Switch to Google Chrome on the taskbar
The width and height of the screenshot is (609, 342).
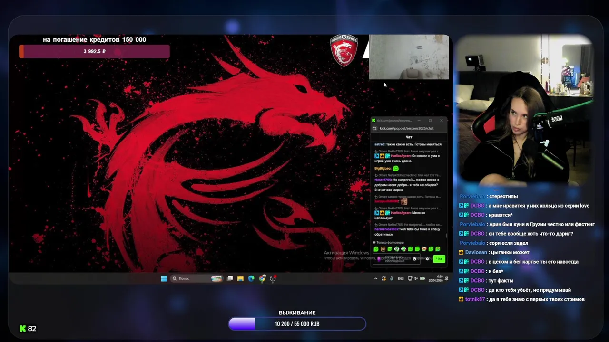[x=262, y=278]
